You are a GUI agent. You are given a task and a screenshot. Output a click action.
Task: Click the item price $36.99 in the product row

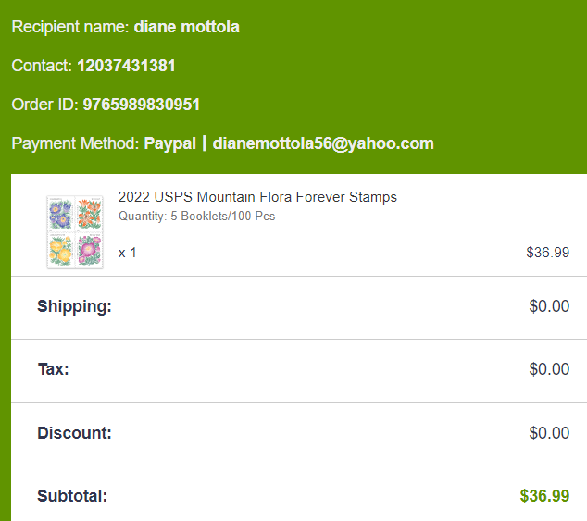click(547, 252)
